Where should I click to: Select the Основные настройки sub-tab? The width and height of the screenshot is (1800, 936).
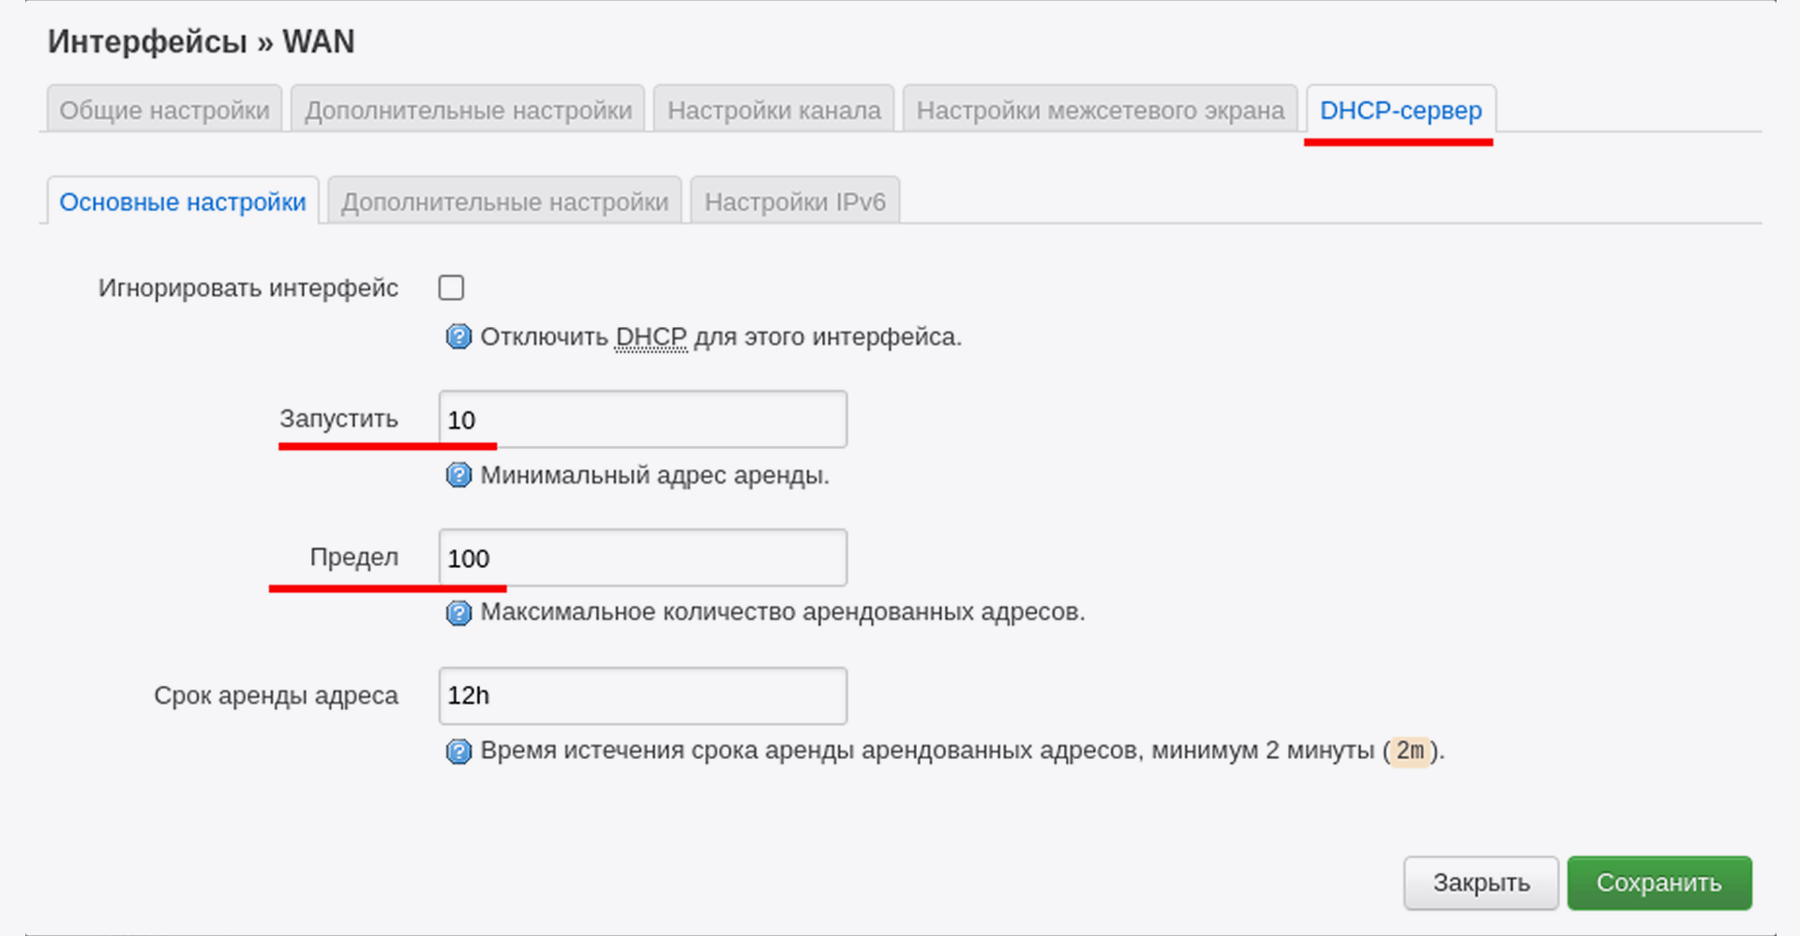point(183,202)
